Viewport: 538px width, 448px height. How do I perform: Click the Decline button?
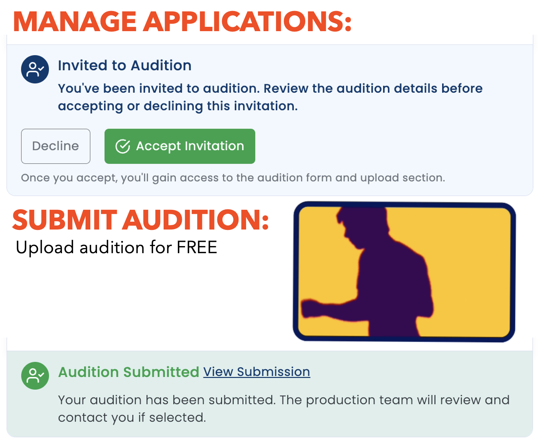[56, 146]
